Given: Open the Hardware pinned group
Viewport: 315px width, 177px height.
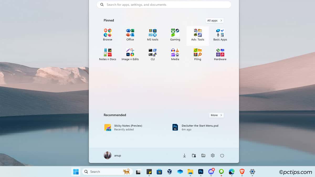Looking at the screenshot, I should point(220,53).
